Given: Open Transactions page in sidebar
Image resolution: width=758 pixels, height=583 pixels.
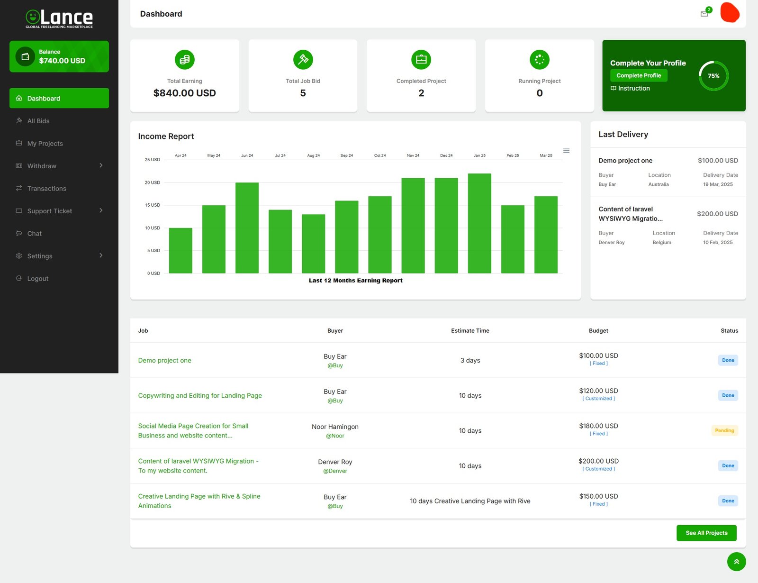Looking at the screenshot, I should (x=46, y=189).
